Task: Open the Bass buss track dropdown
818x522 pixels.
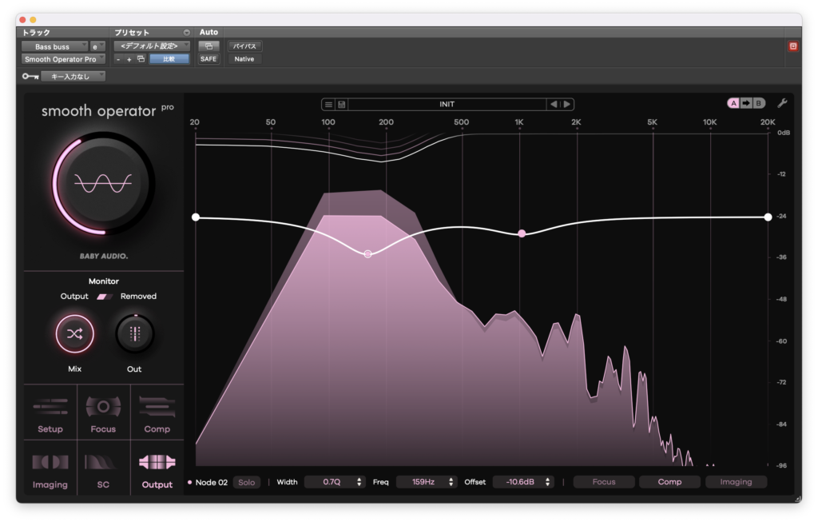Action: [54, 46]
